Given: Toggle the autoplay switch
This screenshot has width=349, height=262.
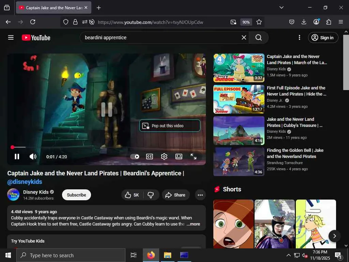Looking at the screenshot, I should coord(135,157).
